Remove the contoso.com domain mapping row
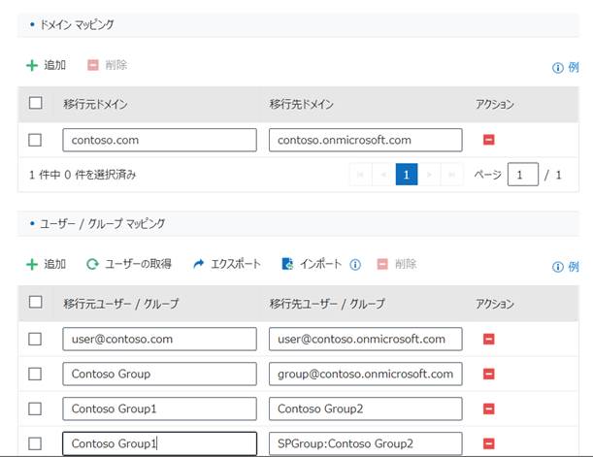Viewport: 593px width, 457px height. 488,140
